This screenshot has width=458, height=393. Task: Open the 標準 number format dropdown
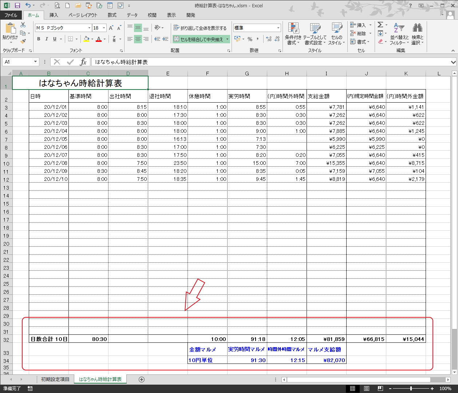278,28
